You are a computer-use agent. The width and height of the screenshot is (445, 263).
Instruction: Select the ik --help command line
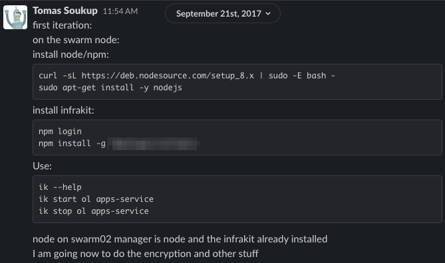click(x=60, y=187)
